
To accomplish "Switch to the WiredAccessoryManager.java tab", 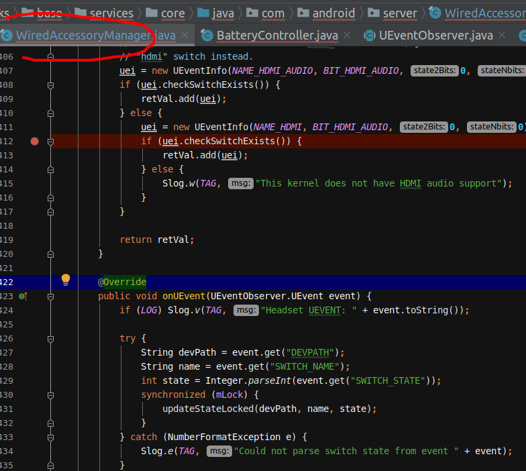I will (95, 35).
